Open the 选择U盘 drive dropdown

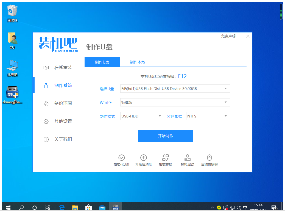coord(175,89)
